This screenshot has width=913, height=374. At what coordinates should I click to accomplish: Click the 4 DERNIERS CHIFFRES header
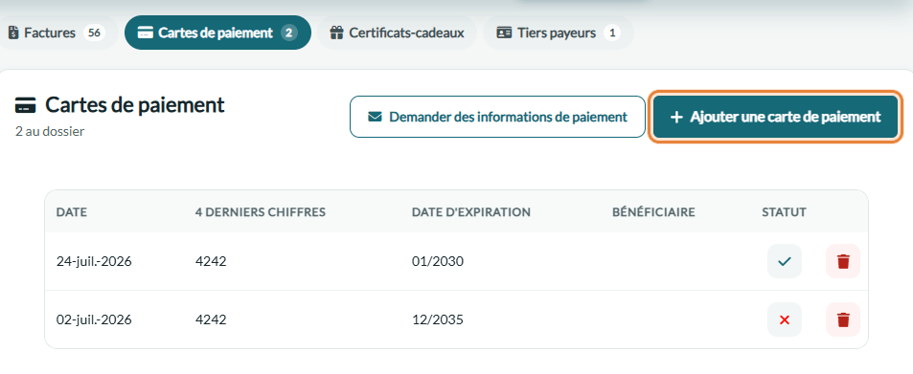pos(261,212)
